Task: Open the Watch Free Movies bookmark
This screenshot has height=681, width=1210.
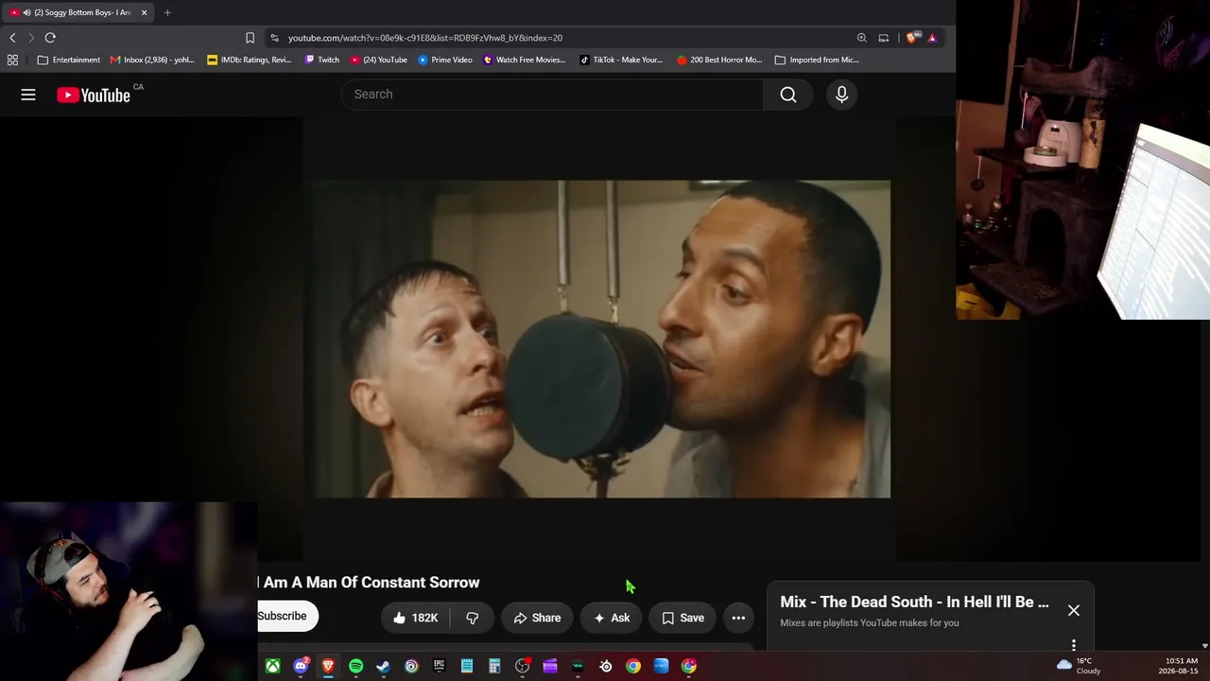Action: click(x=525, y=60)
